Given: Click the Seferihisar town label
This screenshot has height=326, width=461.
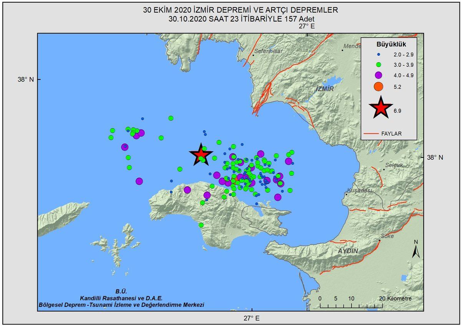Looking at the screenshot, I should tap(269, 51).
